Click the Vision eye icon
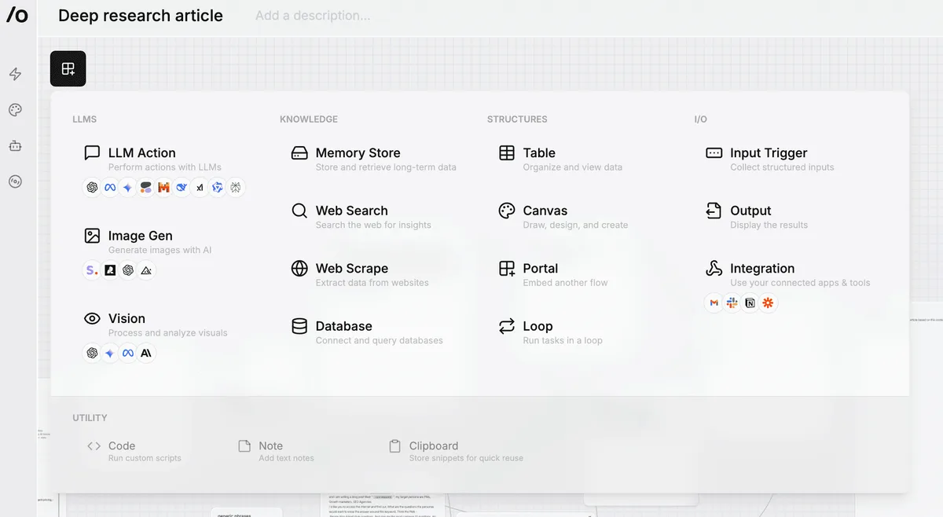Image resolution: width=943 pixels, height=517 pixels. (x=92, y=318)
